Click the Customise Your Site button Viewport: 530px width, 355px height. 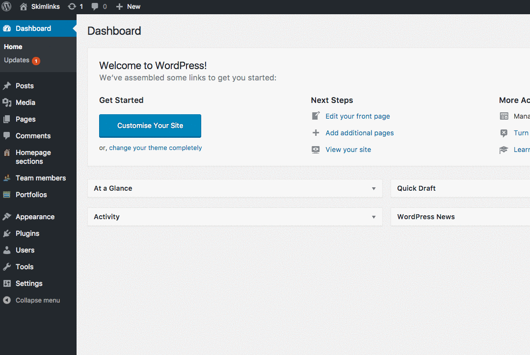150,126
